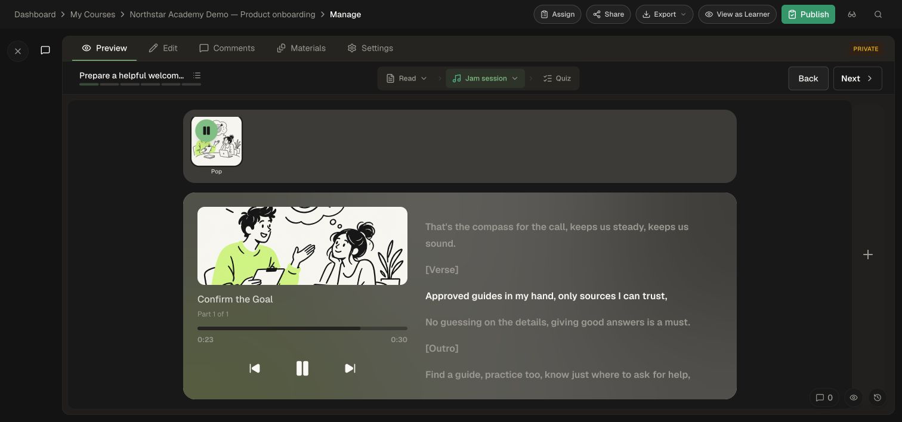The image size is (902, 422).
Task: Skip to the previous track
Action: pyautogui.click(x=255, y=368)
